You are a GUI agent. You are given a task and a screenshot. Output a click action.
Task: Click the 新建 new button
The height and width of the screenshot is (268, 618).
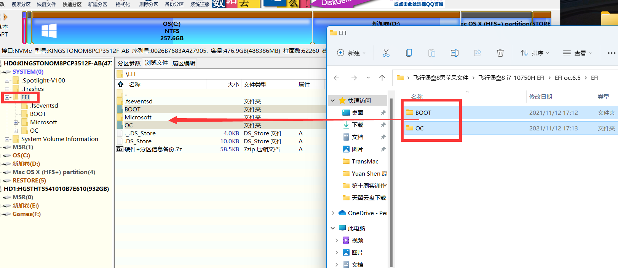(x=351, y=53)
